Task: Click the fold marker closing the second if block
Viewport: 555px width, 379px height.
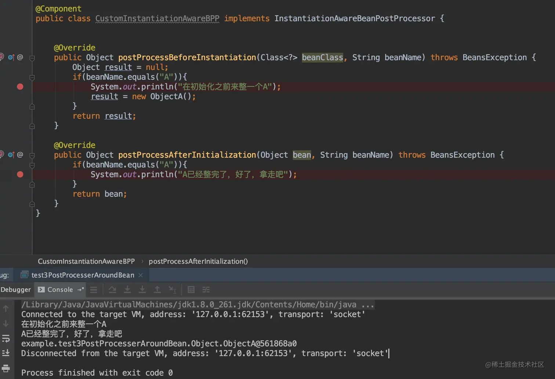Action: pos(32,184)
